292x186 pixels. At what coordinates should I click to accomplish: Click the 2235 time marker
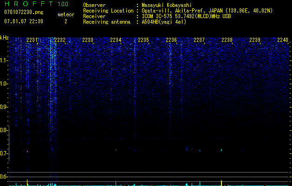click(143, 40)
